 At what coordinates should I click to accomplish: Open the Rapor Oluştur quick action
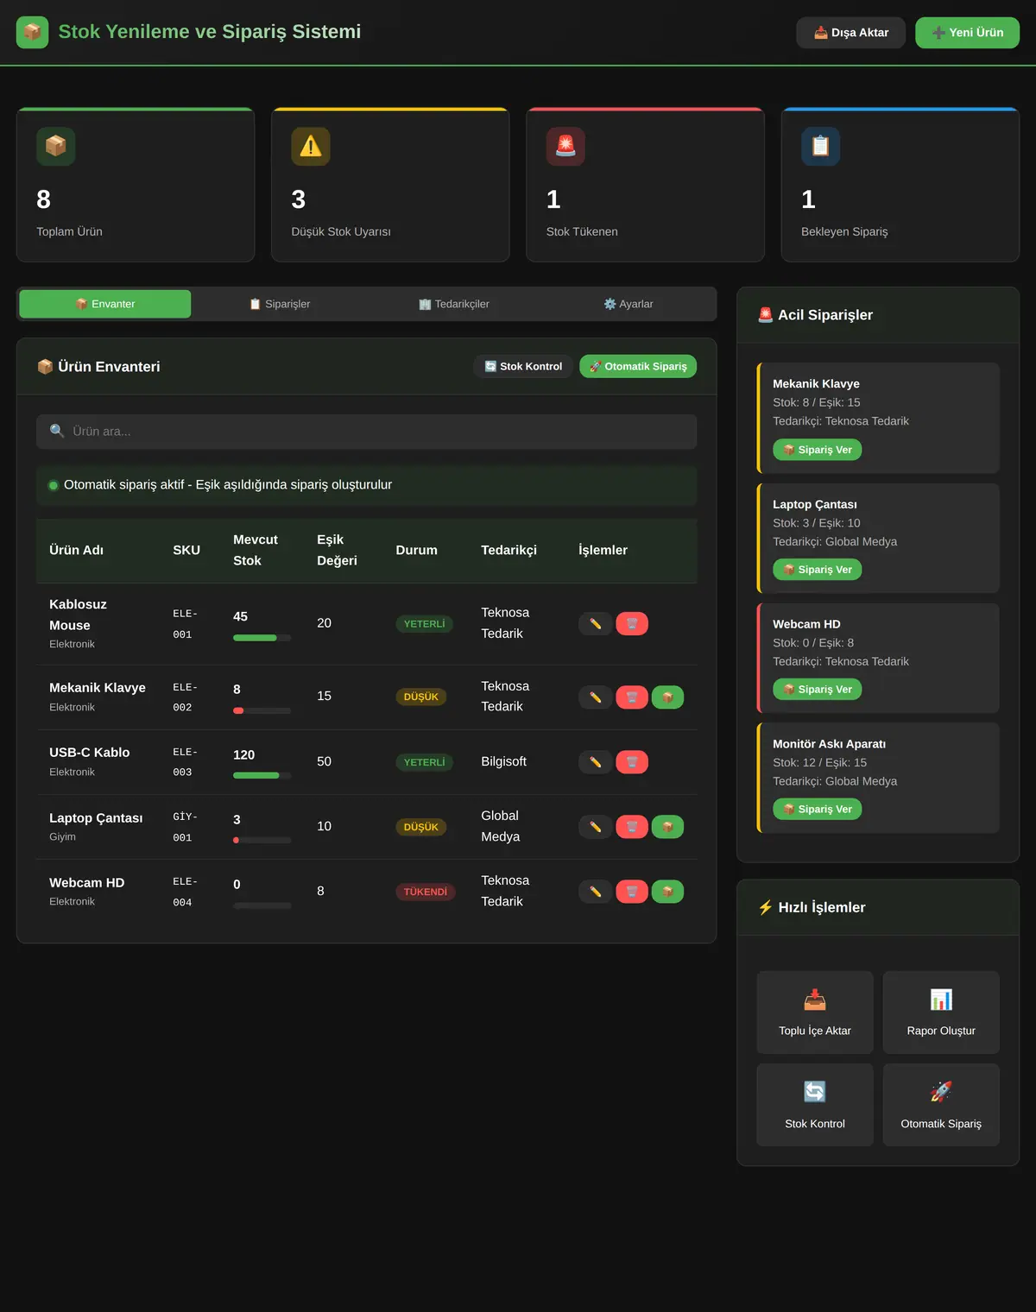[941, 1012]
